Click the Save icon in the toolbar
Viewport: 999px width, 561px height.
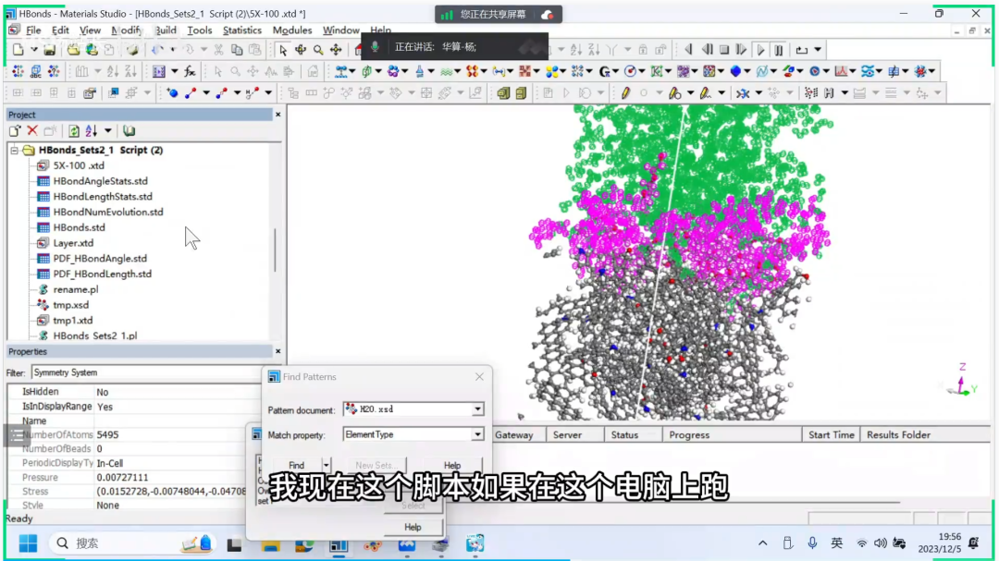click(49, 50)
